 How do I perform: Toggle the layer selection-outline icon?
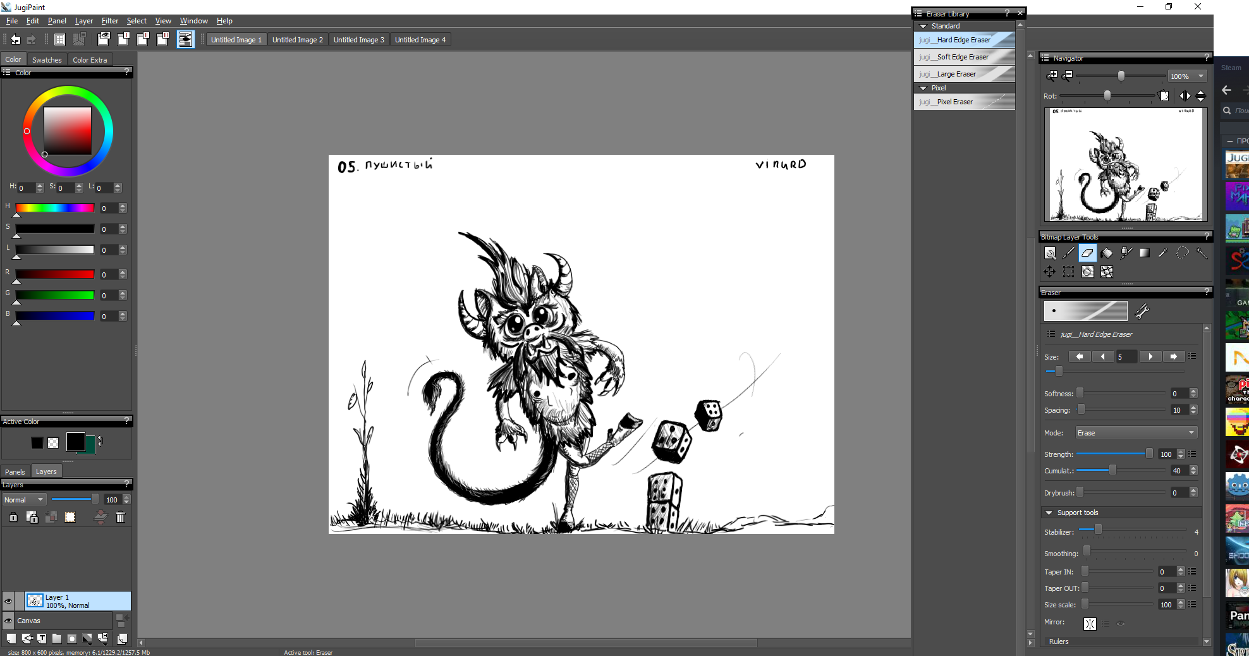[x=70, y=518]
